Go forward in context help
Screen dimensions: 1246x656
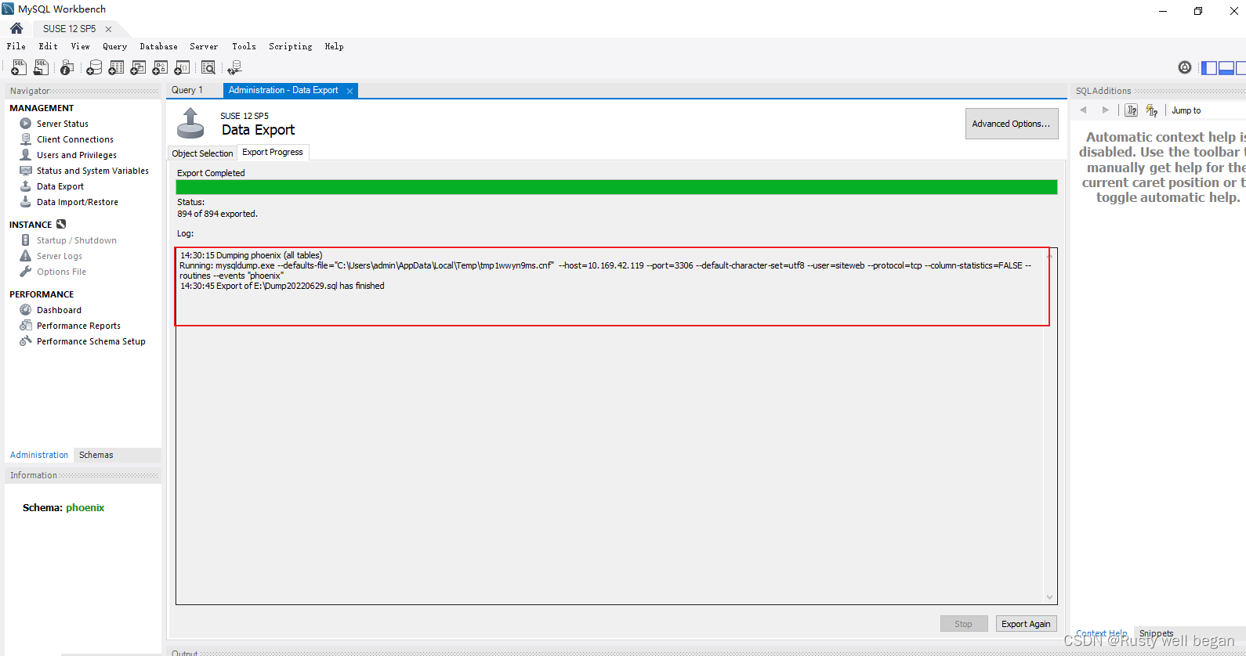click(1105, 110)
